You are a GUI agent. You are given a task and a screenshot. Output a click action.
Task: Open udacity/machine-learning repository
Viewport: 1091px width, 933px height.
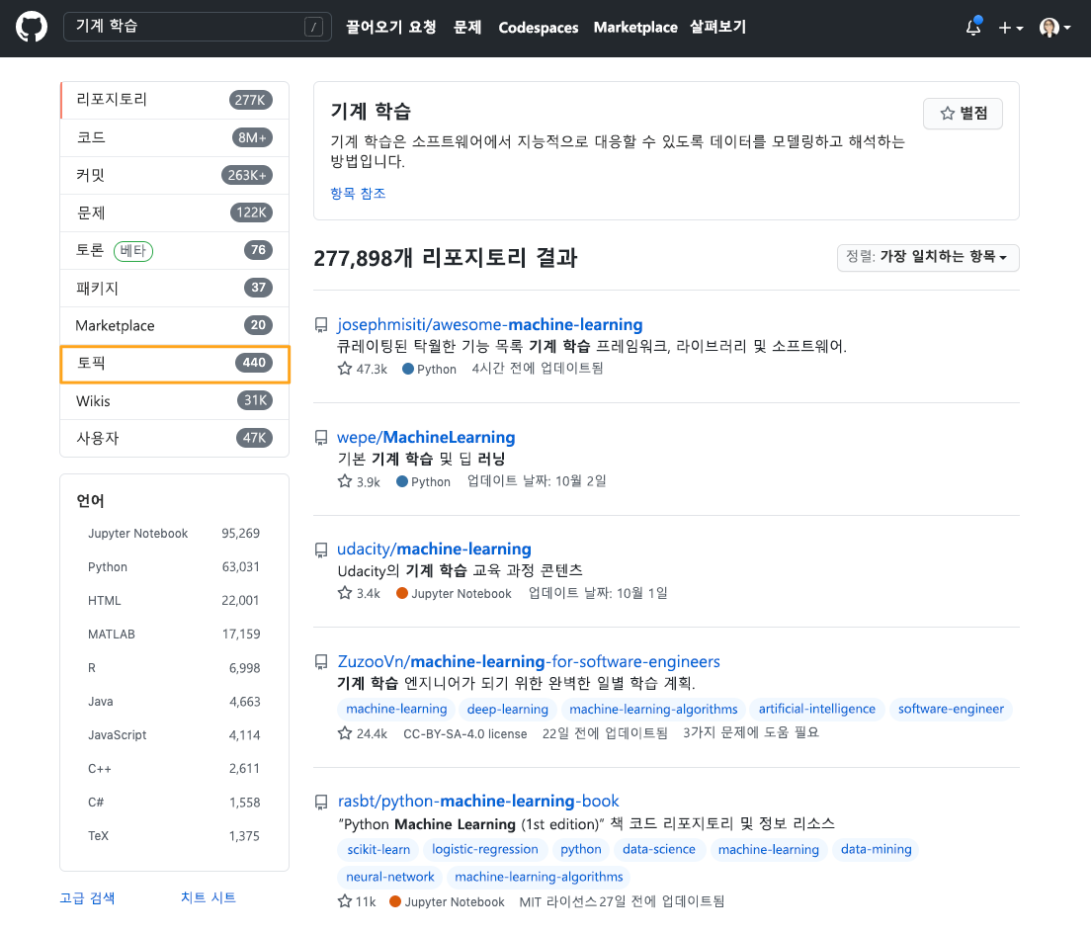tap(434, 550)
